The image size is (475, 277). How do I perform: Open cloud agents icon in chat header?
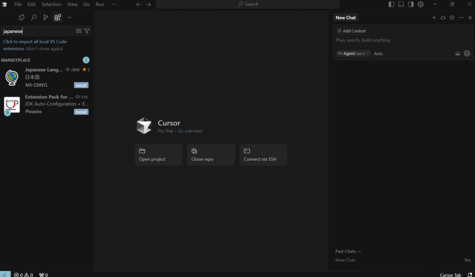443,18
